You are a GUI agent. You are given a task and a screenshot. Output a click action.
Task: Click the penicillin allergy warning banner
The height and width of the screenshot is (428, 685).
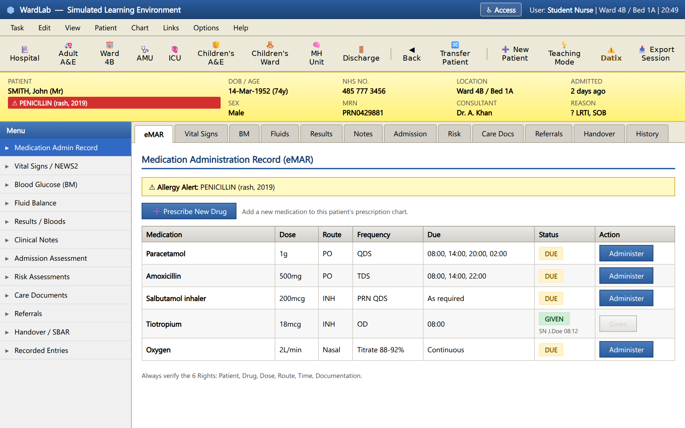114,103
